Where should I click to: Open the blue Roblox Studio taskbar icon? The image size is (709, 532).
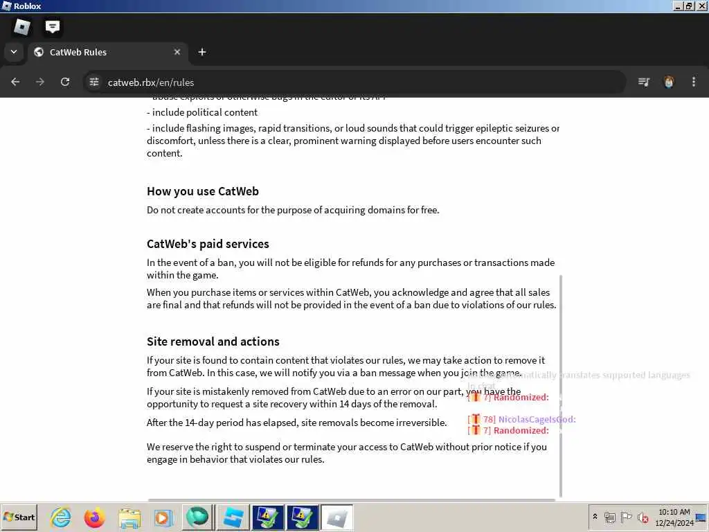(233, 517)
